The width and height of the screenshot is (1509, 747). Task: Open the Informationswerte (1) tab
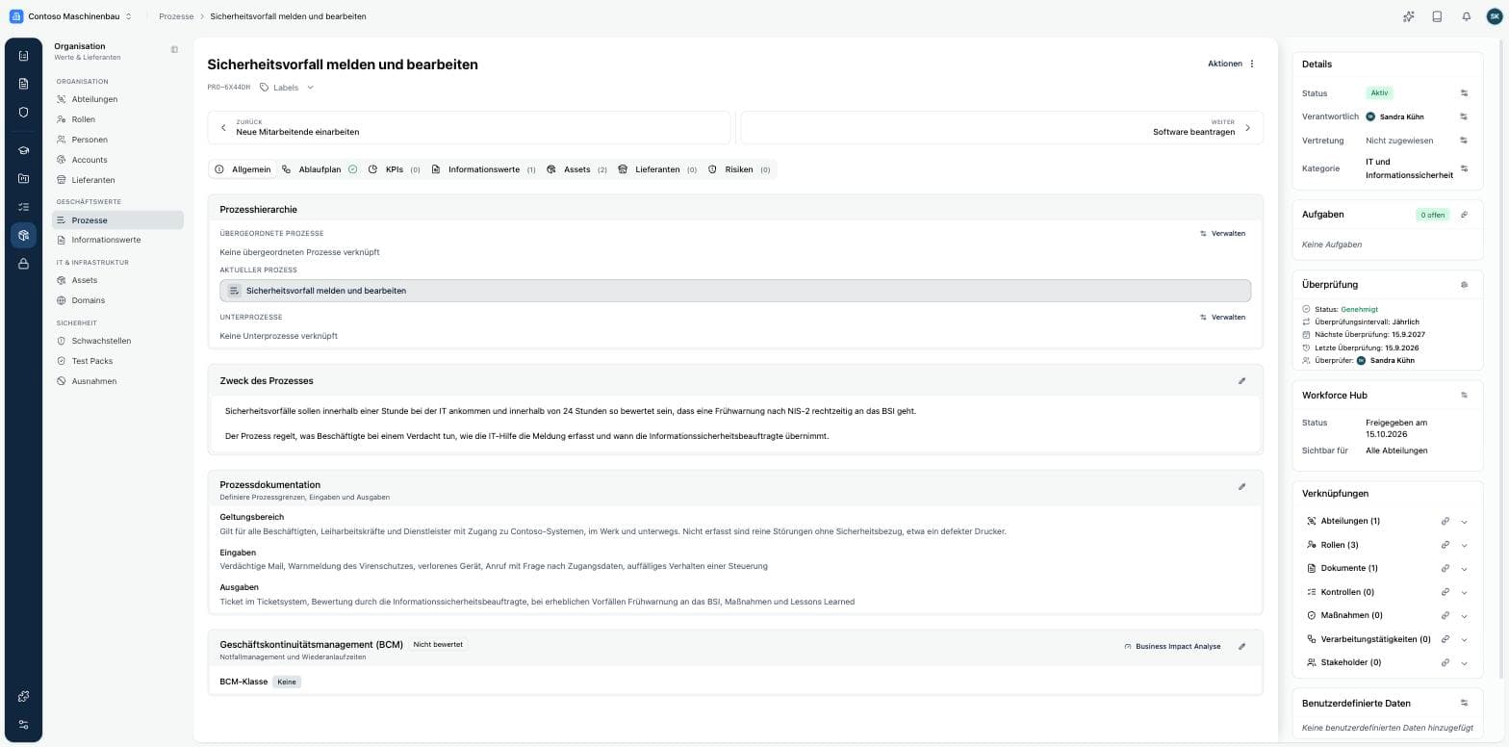click(484, 169)
